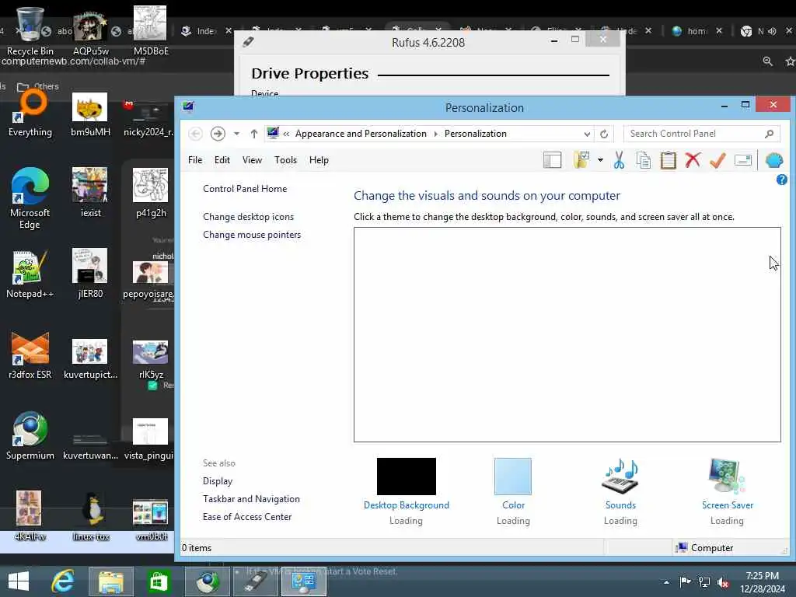Open Ease of Access Center link
Image resolution: width=796 pixels, height=597 pixels.
click(247, 517)
